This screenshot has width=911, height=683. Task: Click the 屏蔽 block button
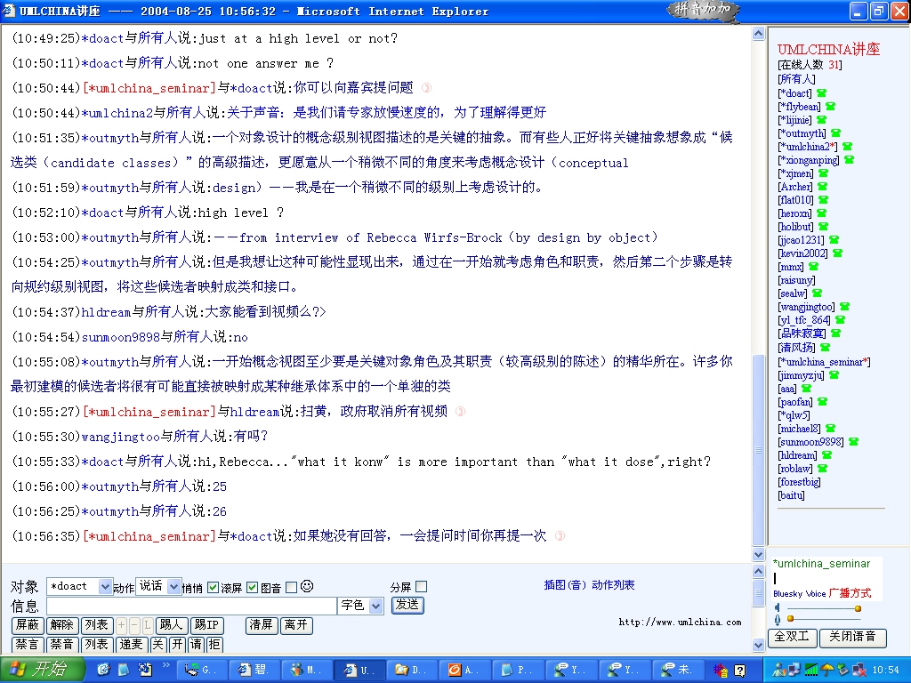[x=28, y=625]
